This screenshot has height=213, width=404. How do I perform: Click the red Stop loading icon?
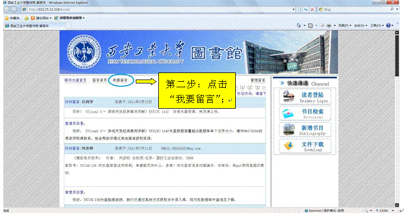coord(312,9)
